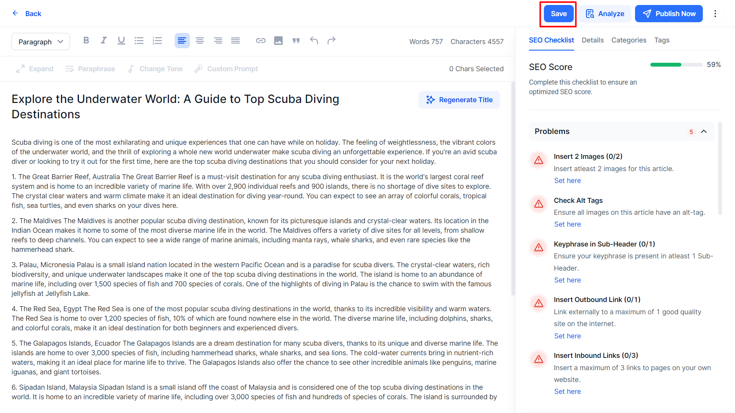Collapse the Problems section
The height and width of the screenshot is (413, 735).
tap(704, 131)
